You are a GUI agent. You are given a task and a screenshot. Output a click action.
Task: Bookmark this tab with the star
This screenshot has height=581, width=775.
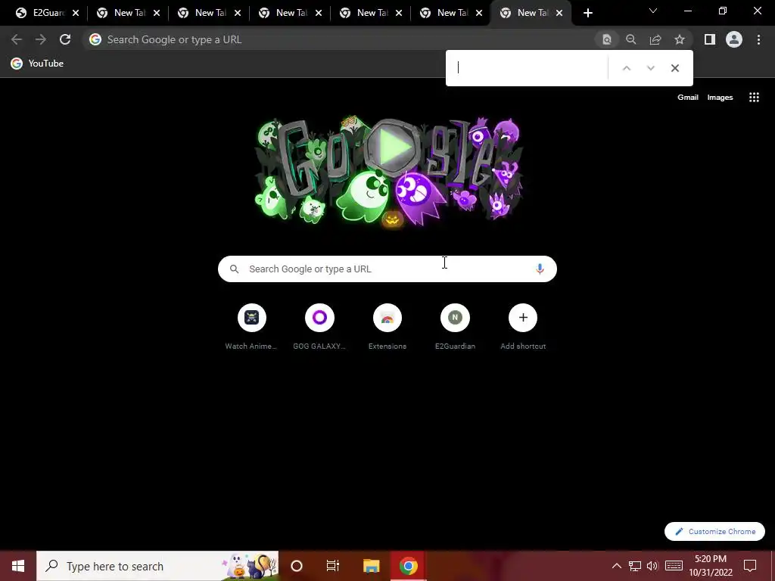pyautogui.click(x=680, y=39)
